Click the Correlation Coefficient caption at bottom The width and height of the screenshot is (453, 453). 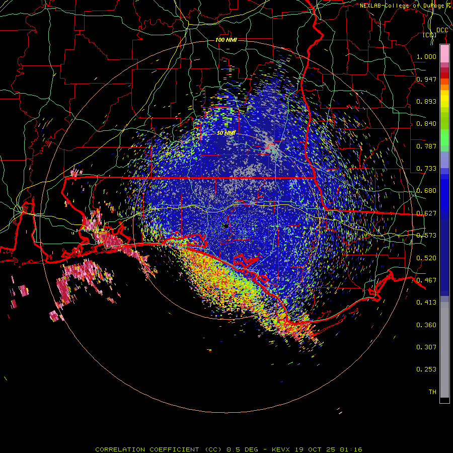coord(229,449)
